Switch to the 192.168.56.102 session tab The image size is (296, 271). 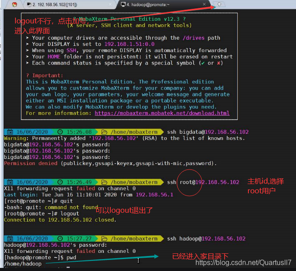[x=70, y=4]
